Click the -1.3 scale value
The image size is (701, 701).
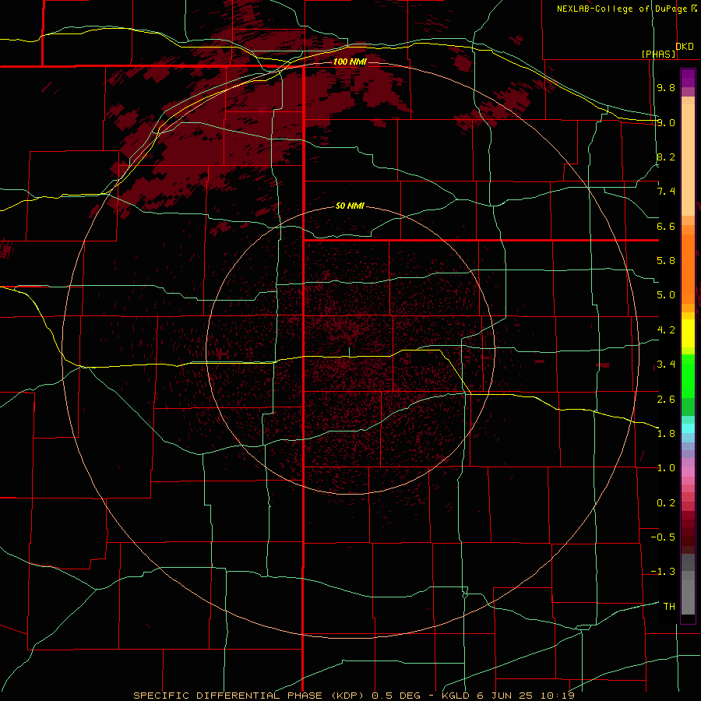[663, 572]
